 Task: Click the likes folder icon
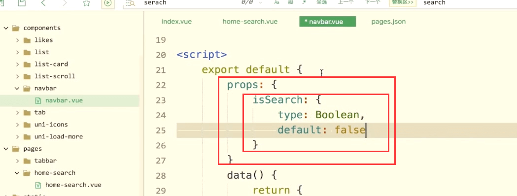(x=27, y=40)
